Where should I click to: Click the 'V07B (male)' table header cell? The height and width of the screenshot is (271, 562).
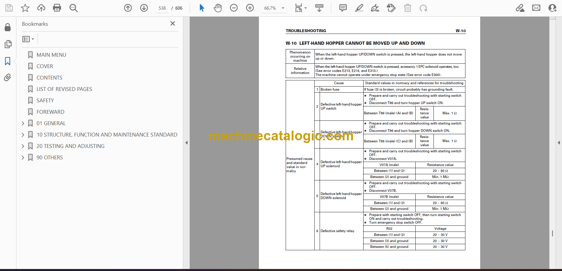click(x=389, y=197)
